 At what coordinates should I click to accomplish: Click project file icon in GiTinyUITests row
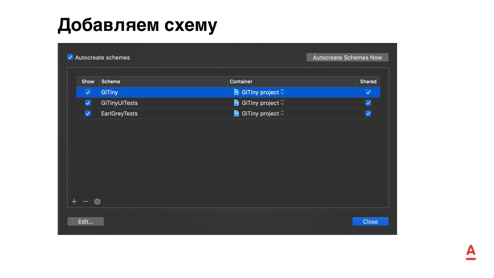tap(236, 103)
